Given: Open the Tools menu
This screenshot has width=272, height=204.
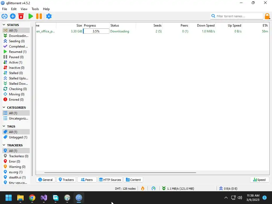Looking at the screenshot, I should click(x=35, y=9).
